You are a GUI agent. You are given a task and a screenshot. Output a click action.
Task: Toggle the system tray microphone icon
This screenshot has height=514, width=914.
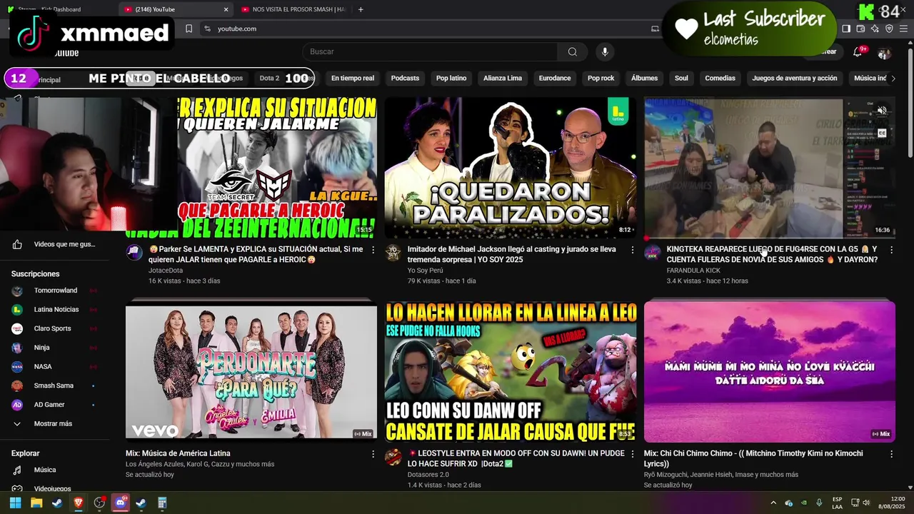(x=819, y=503)
